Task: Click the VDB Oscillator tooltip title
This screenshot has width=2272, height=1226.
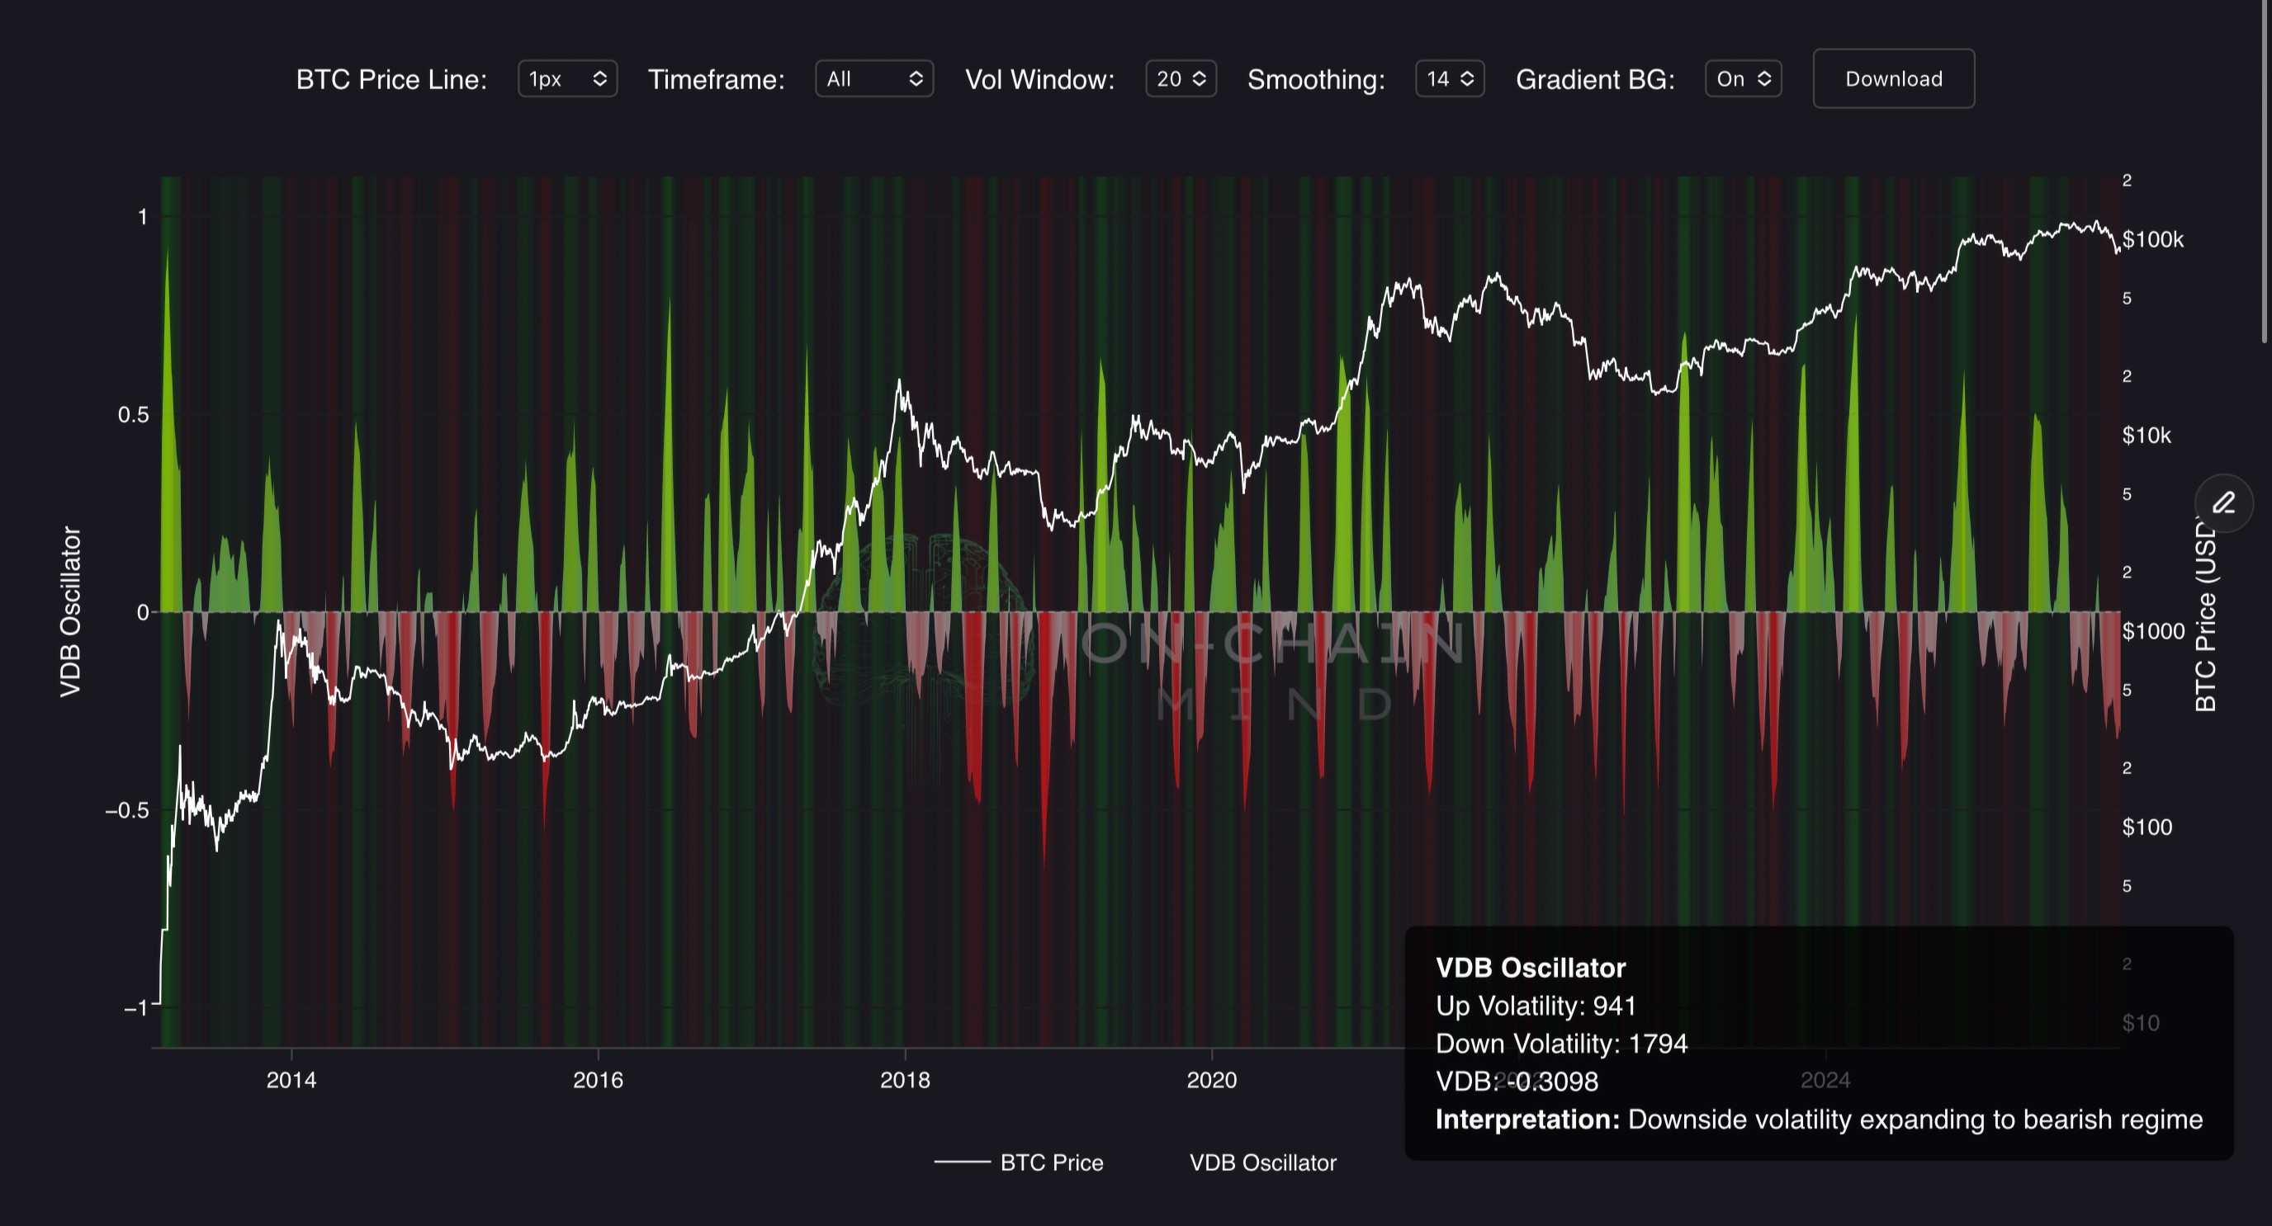Action: tap(1531, 968)
